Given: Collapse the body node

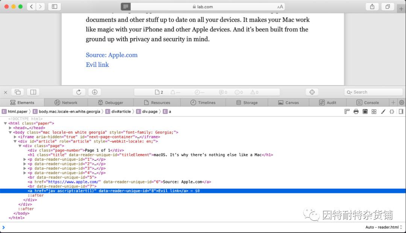Looking at the screenshot, I should tap(10, 132).
